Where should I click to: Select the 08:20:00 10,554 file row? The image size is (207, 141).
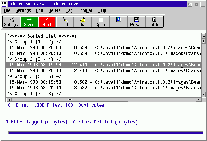click(104, 47)
